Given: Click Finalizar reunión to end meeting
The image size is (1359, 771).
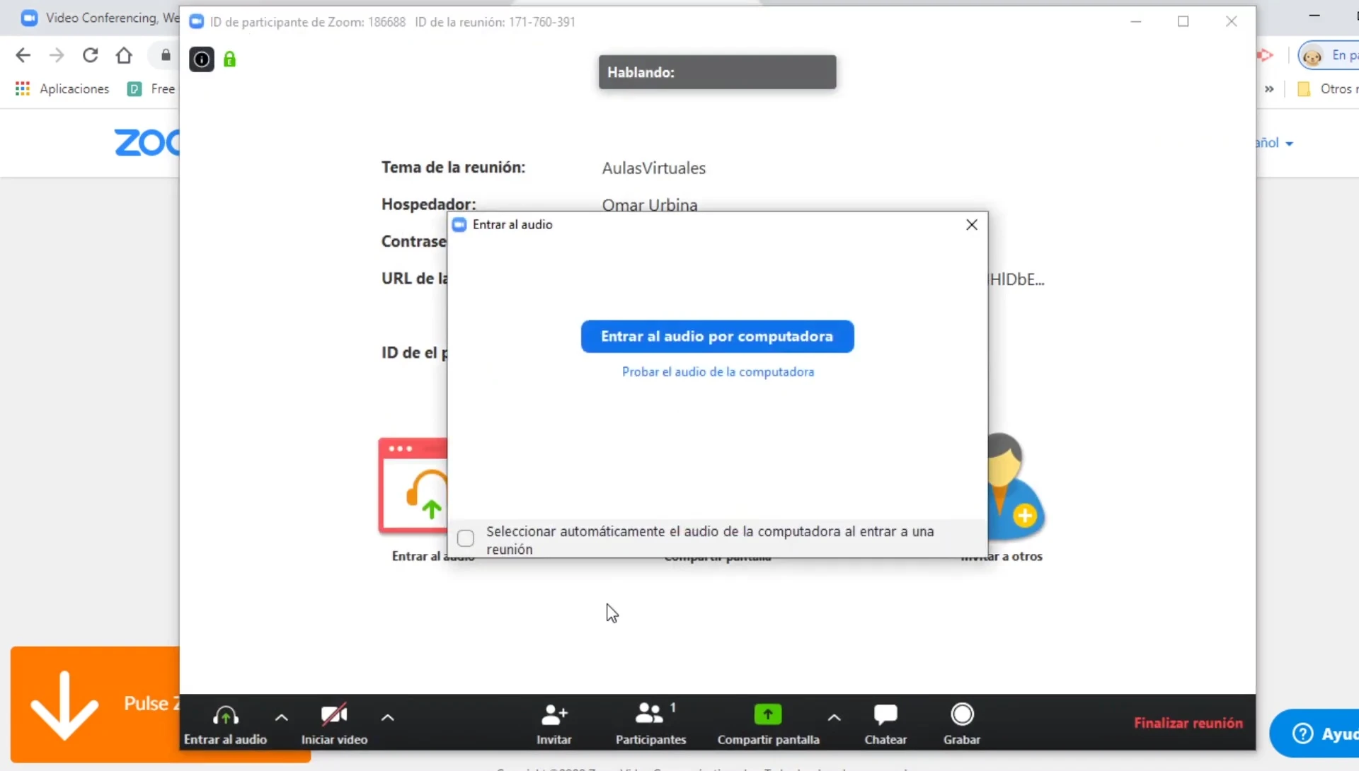Looking at the screenshot, I should pyautogui.click(x=1188, y=723).
